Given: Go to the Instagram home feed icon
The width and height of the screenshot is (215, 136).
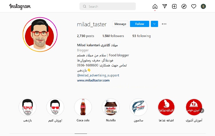Looking at the screenshot, I should click(155, 6).
